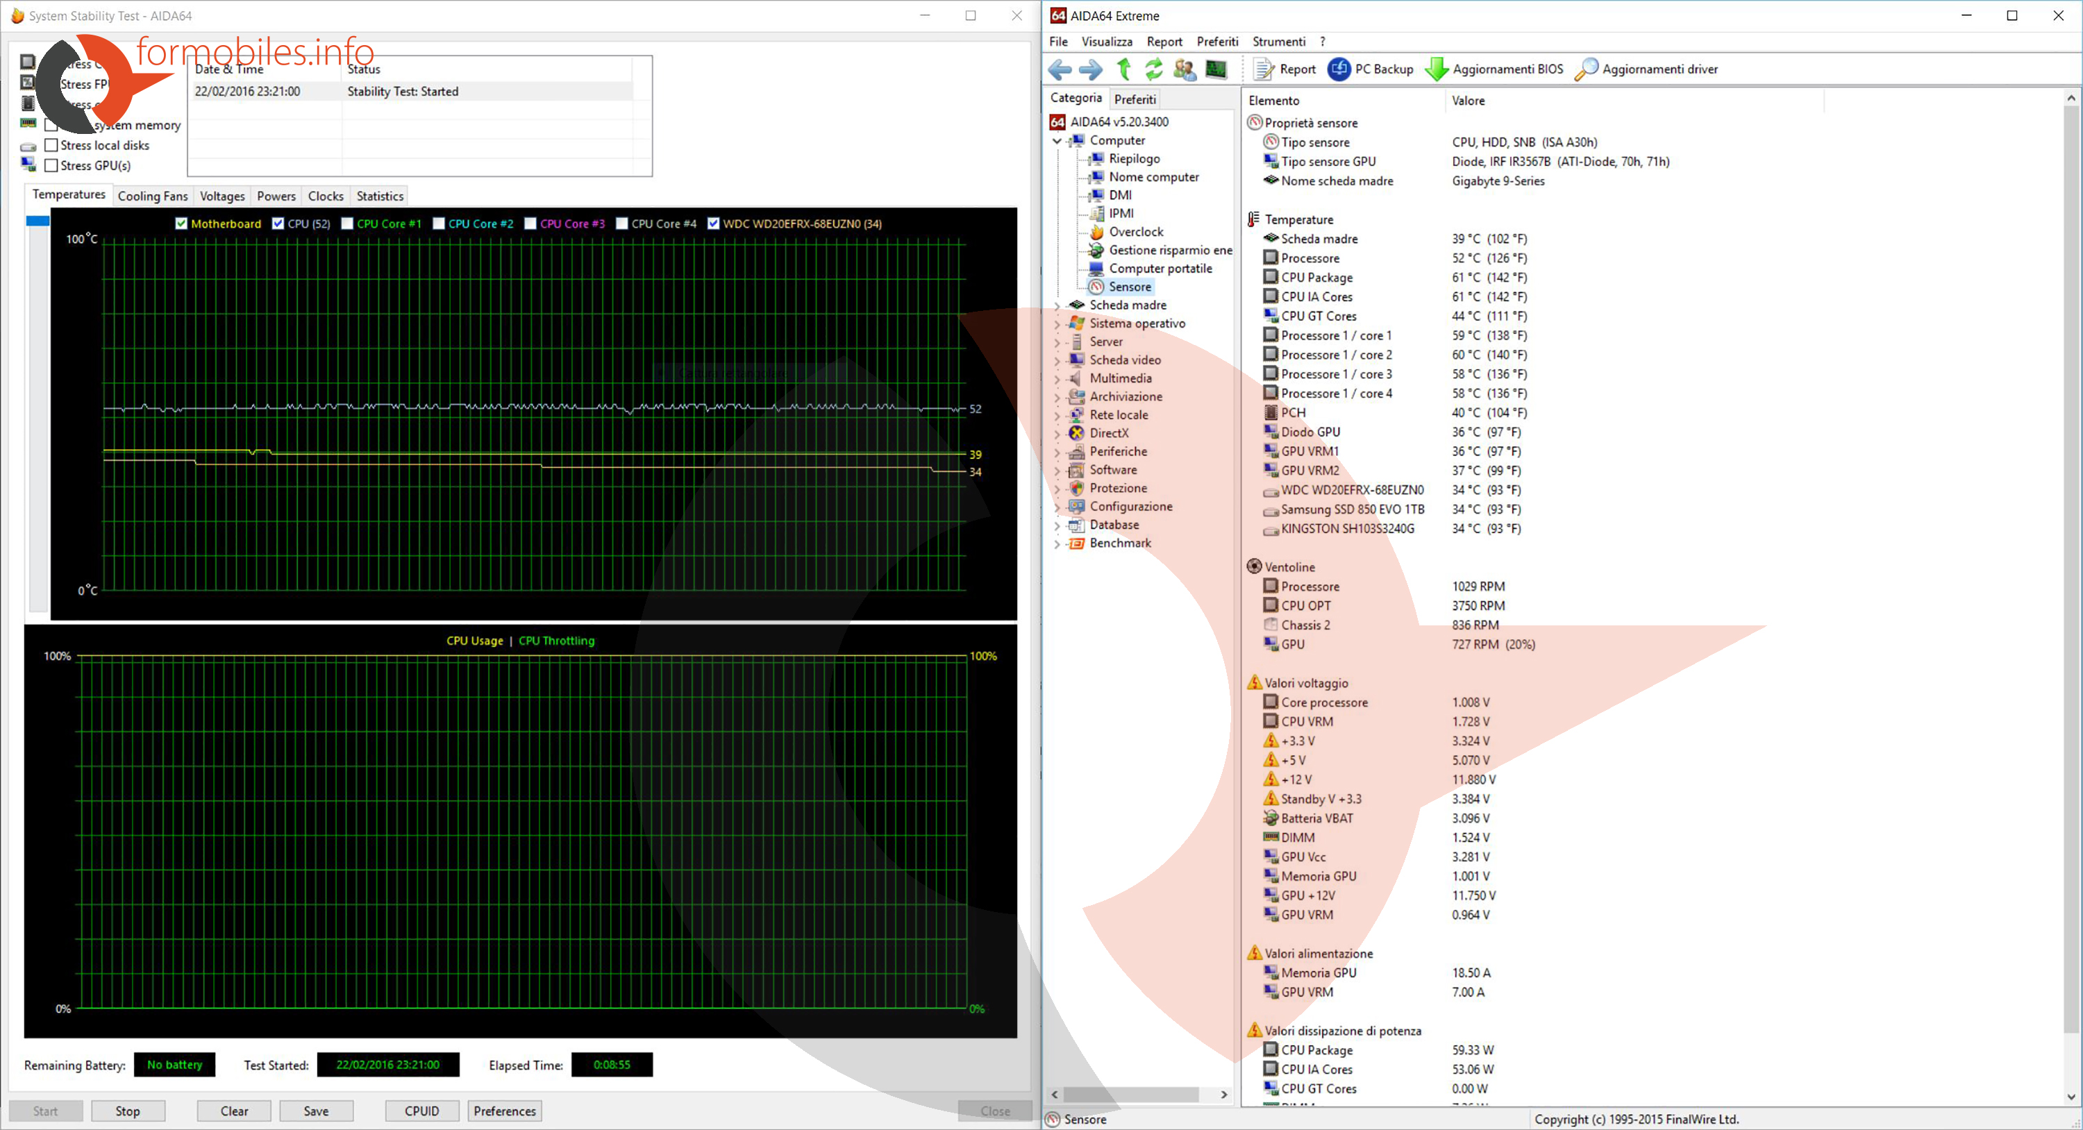This screenshot has height=1130, width=2083.
Task: Tick the Stress local disks checkbox
Action: coord(52,146)
